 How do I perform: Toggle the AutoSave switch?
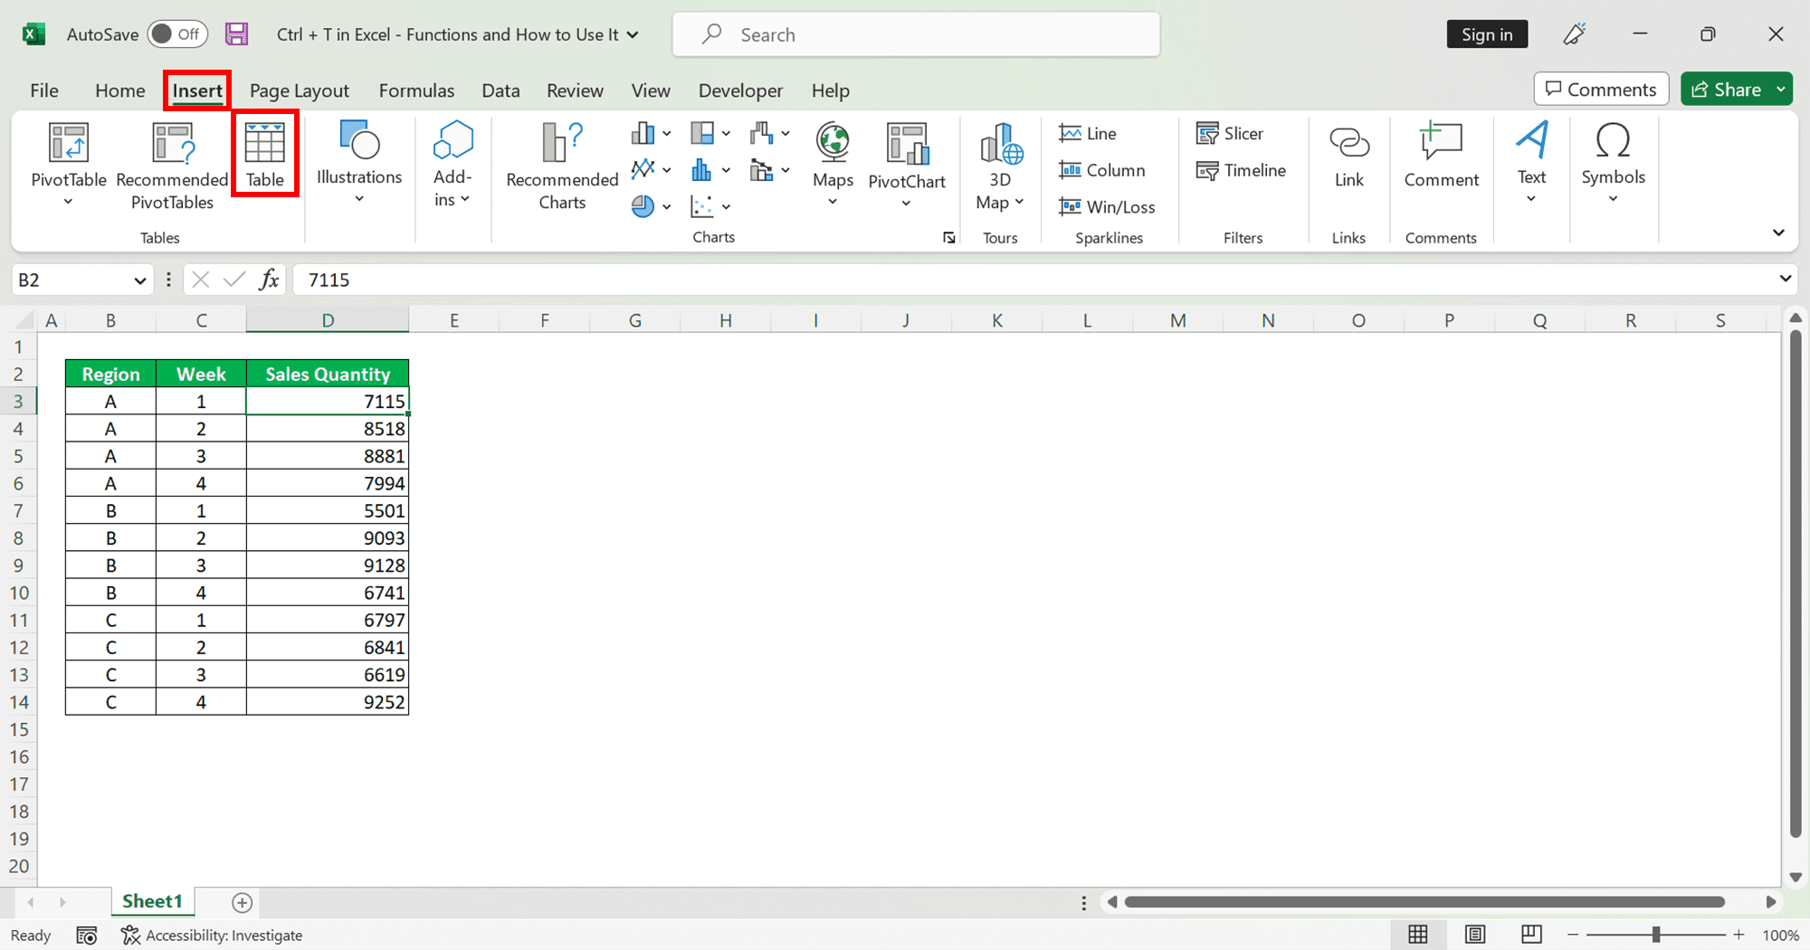point(178,34)
